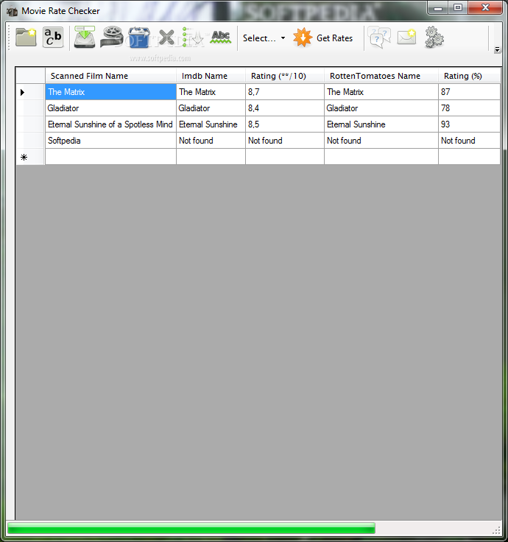508x542 pixels.
Task: Click Imdb 'Not found' cell for Softpedia
Action: coord(211,141)
